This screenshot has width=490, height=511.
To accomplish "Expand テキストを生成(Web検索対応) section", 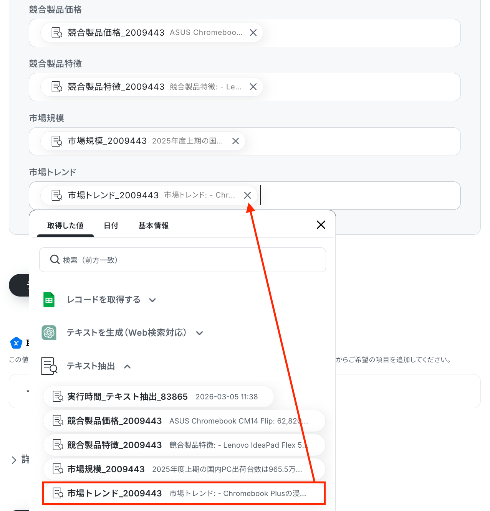I will (x=199, y=333).
